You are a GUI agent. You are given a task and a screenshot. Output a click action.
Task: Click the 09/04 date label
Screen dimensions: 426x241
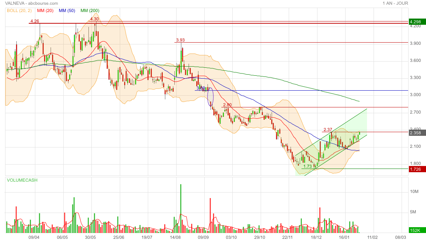pos(34,237)
